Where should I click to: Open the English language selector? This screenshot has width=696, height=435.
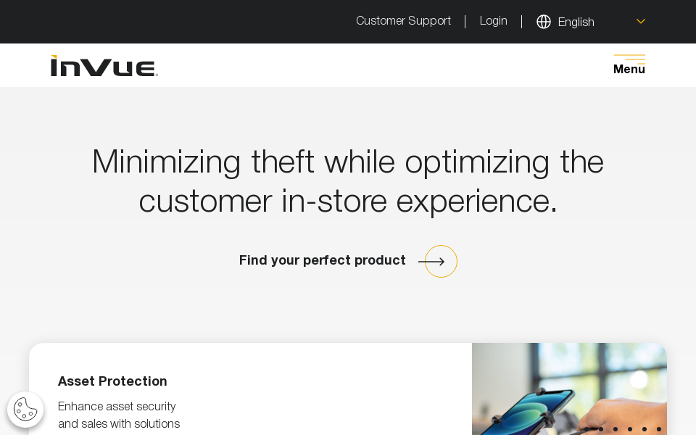[576, 22]
